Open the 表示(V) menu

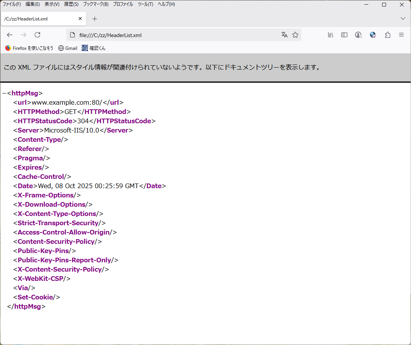tap(52, 4)
